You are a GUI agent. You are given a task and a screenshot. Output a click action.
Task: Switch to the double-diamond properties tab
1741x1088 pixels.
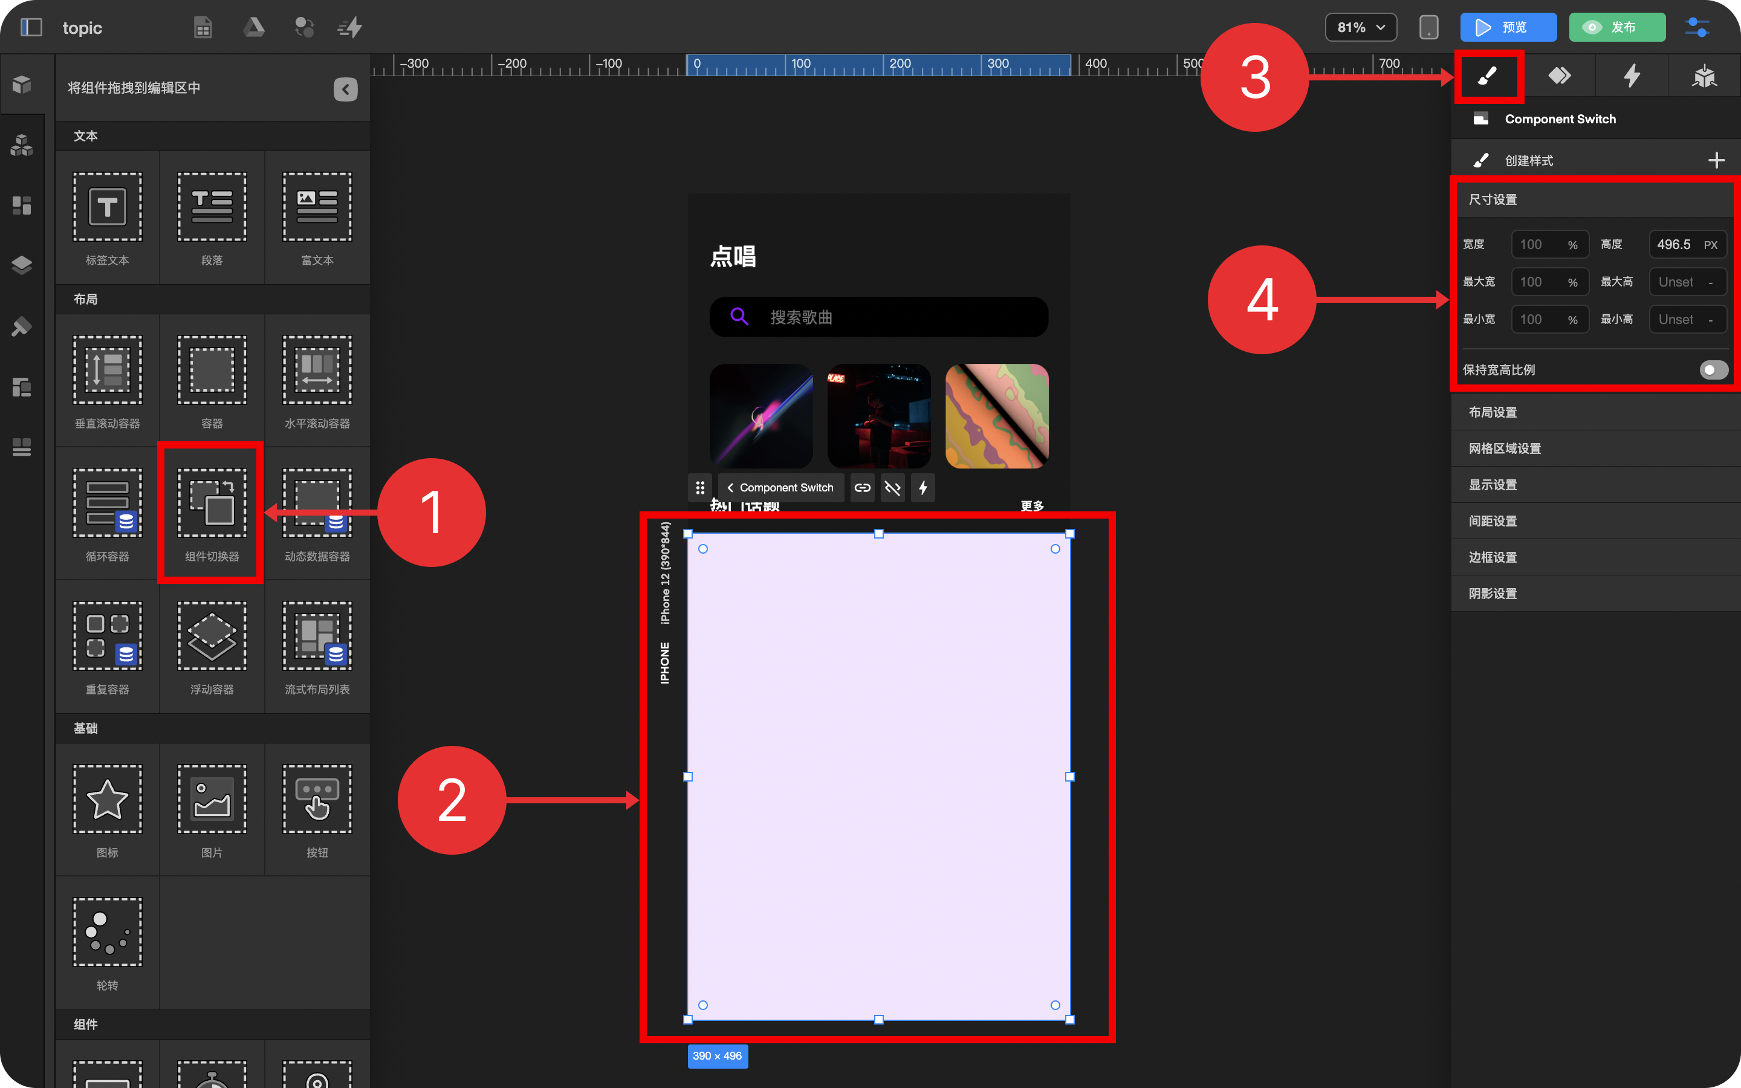click(x=1559, y=76)
